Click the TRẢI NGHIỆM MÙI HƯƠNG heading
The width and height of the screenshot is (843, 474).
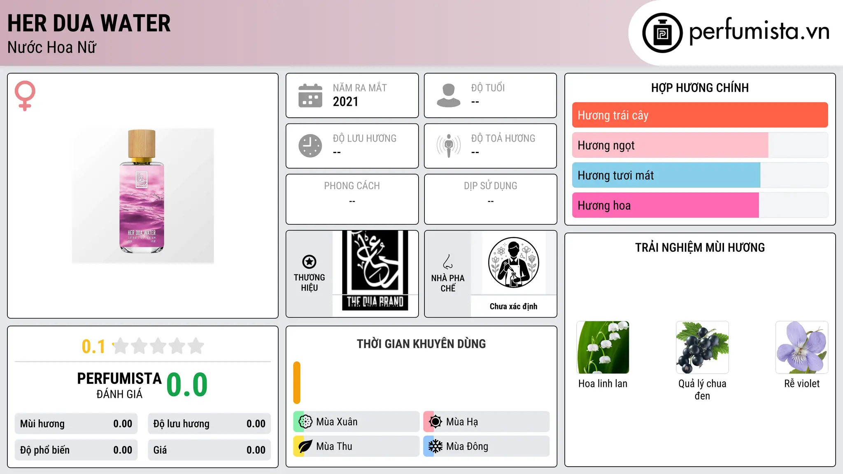coord(700,247)
